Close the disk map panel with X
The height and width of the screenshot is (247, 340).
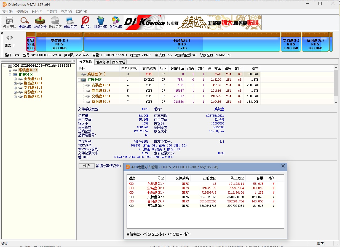click(2, 33)
